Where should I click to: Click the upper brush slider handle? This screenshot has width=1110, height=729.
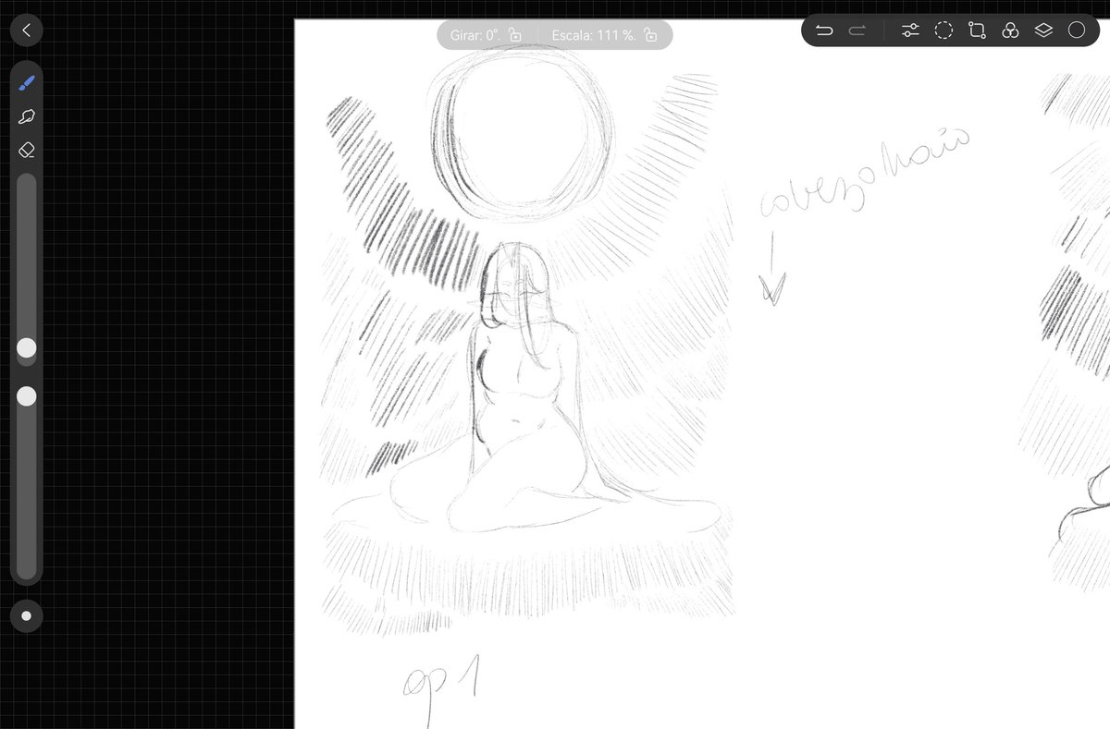pos(27,347)
